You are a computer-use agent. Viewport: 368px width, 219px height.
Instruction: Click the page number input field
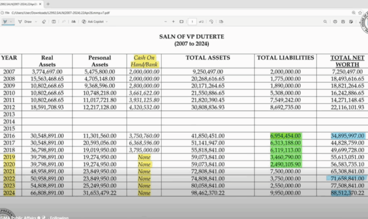pyautogui.click(x=192, y=22)
